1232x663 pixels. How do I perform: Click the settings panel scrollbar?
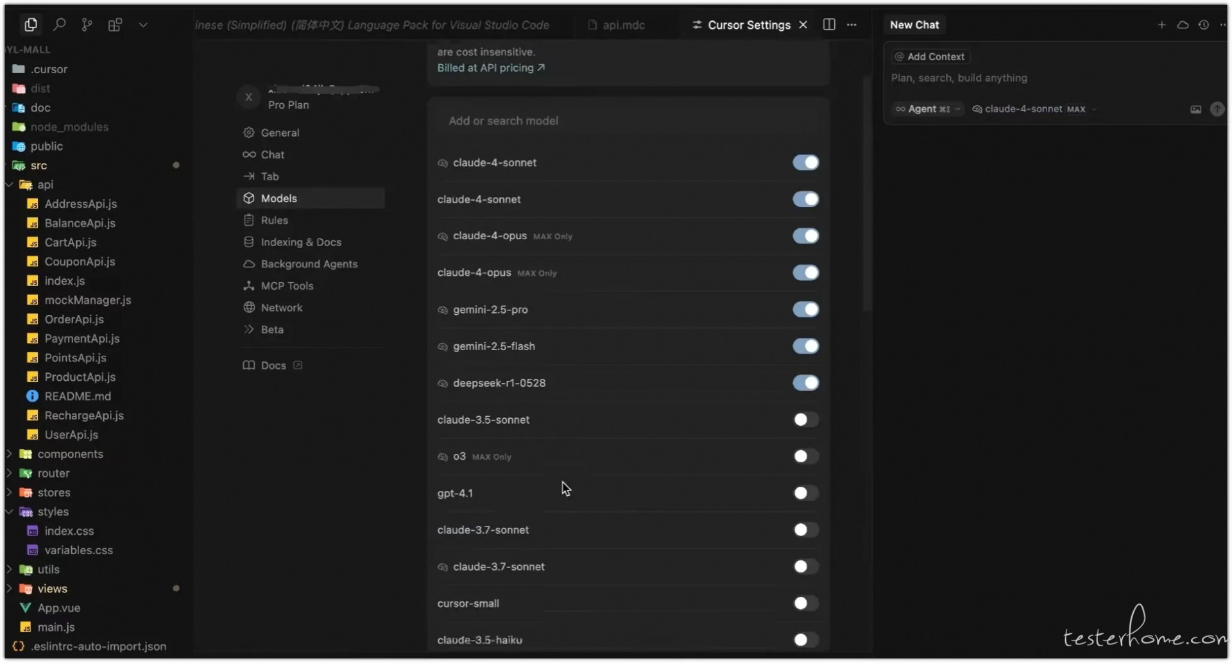[x=867, y=192]
